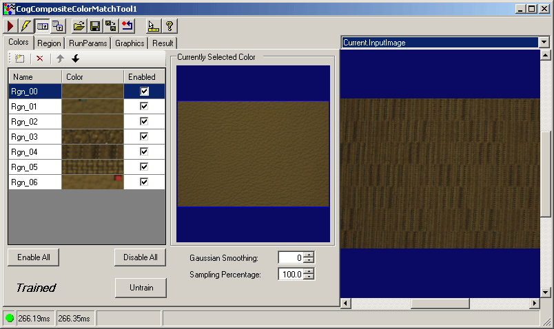Click the red X delete color icon
The image size is (554, 329).
point(40,59)
